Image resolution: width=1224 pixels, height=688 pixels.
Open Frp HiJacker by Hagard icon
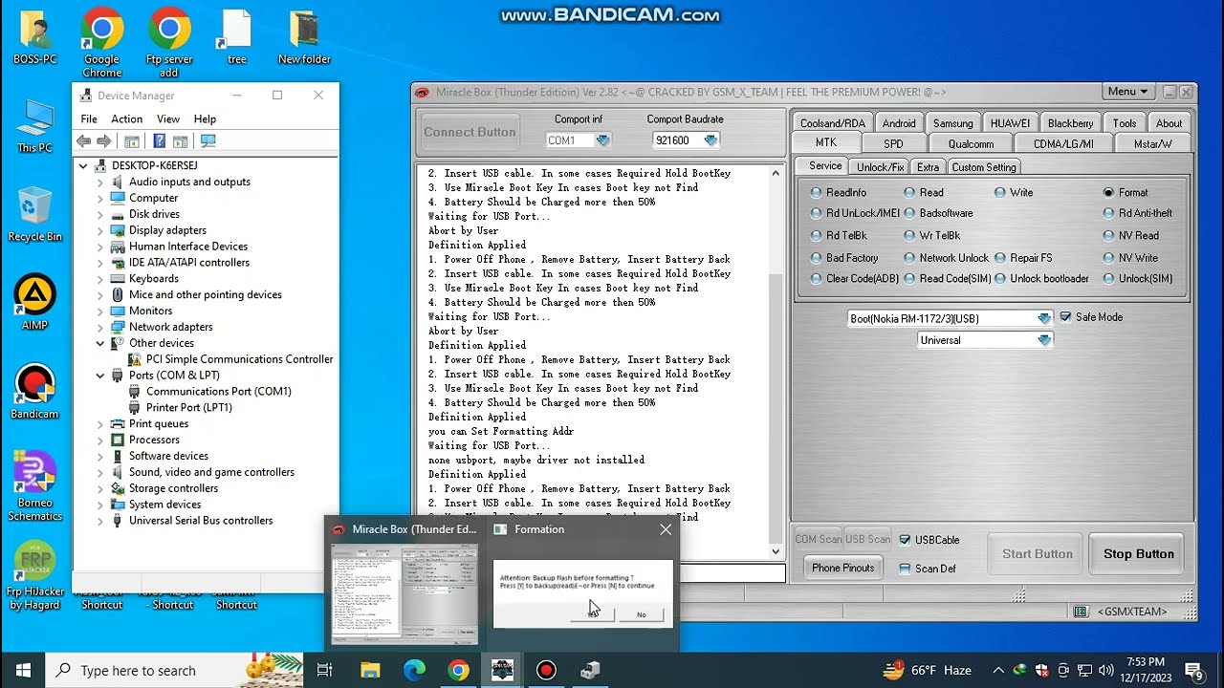click(35, 576)
